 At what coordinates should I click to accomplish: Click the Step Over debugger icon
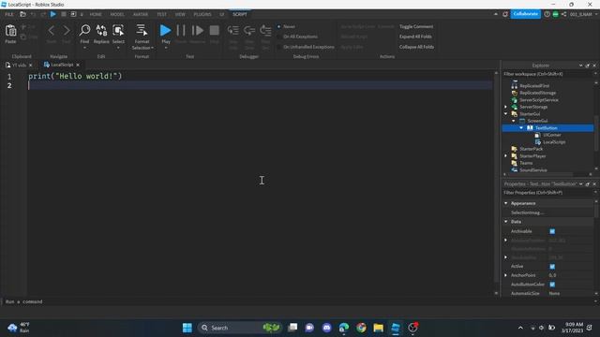pos(249,30)
